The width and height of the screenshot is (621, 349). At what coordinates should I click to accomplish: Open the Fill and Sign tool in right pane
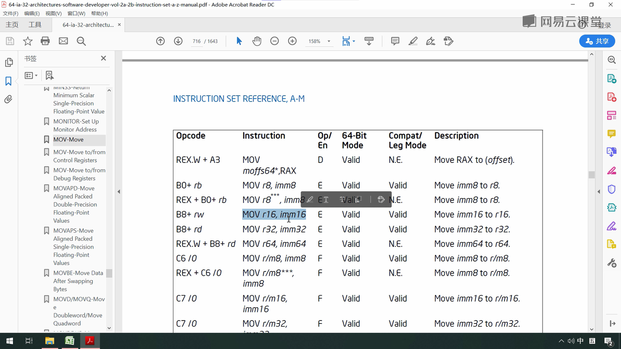tap(612, 226)
